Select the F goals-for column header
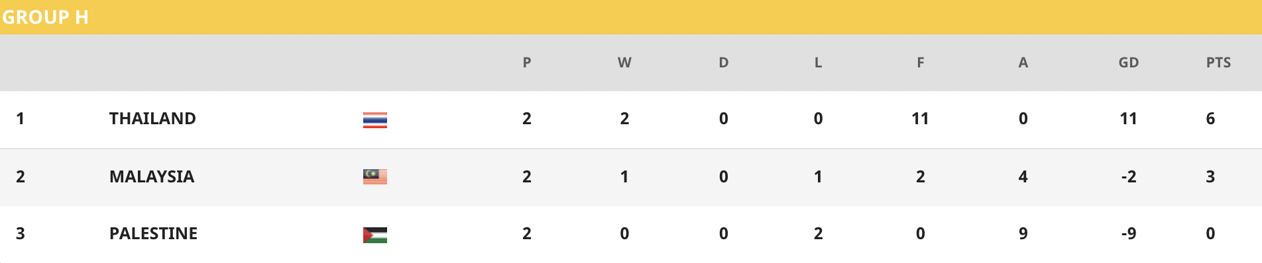Image resolution: width=1262 pixels, height=263 pixels. [921, 63]
